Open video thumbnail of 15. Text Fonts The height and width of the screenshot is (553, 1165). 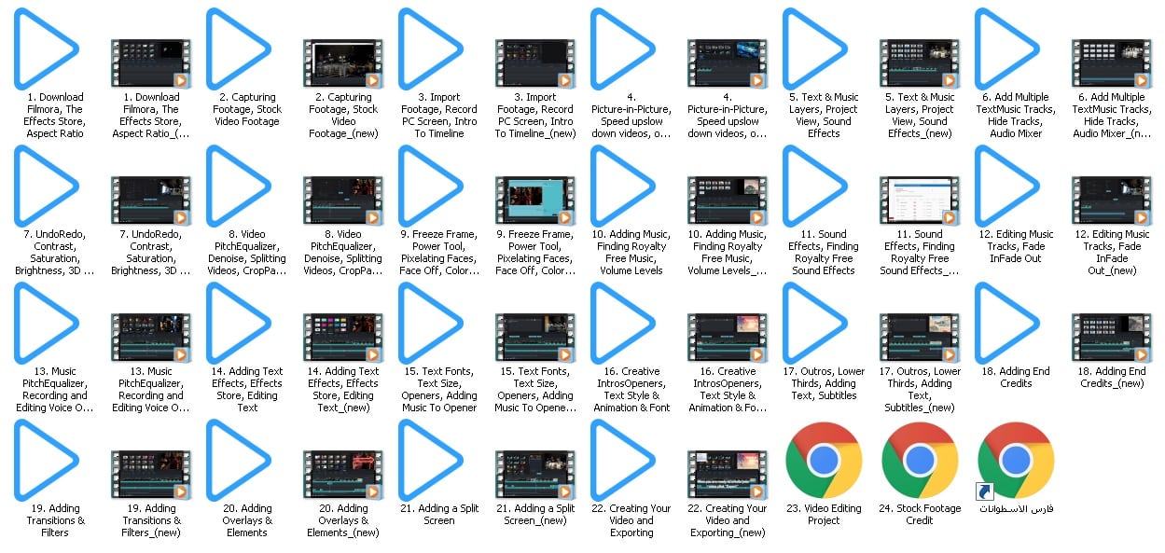534,338
